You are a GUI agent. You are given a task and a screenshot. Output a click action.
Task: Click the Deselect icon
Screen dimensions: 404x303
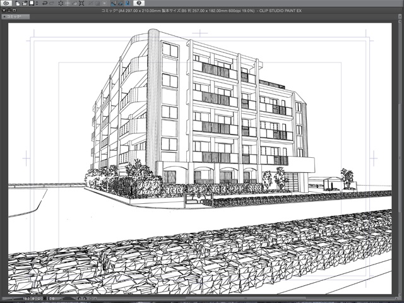pos(91,3)
